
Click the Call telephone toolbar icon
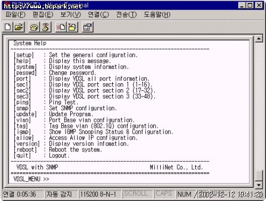(x=34, y=27)
